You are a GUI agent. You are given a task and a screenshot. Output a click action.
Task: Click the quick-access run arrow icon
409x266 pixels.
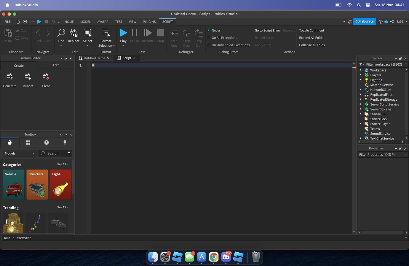coord(39,22)
